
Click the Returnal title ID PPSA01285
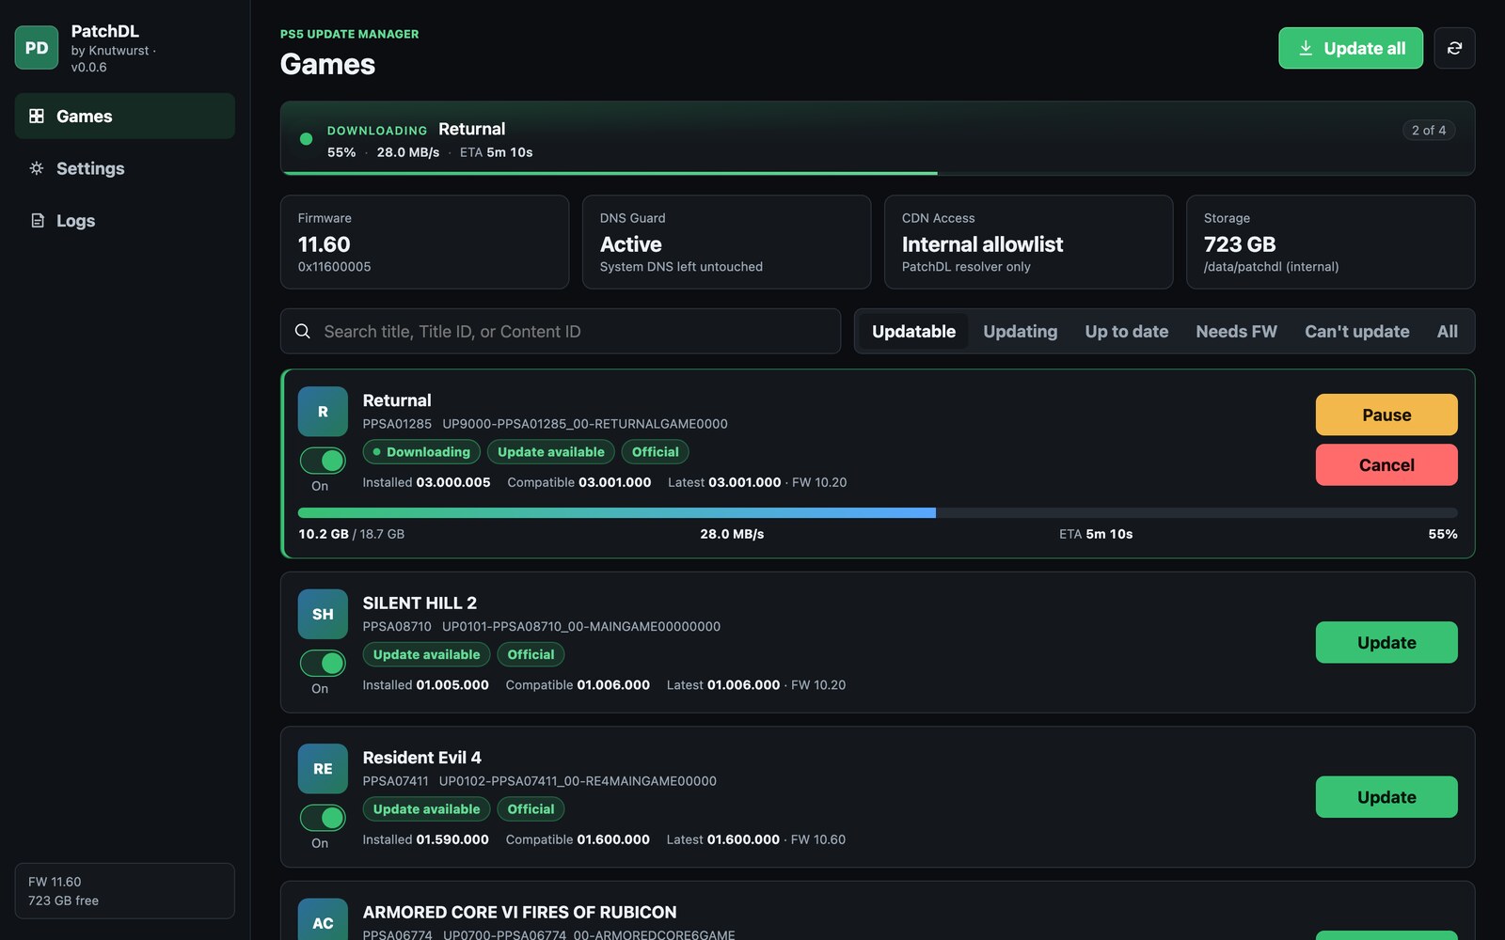[397, 424]
